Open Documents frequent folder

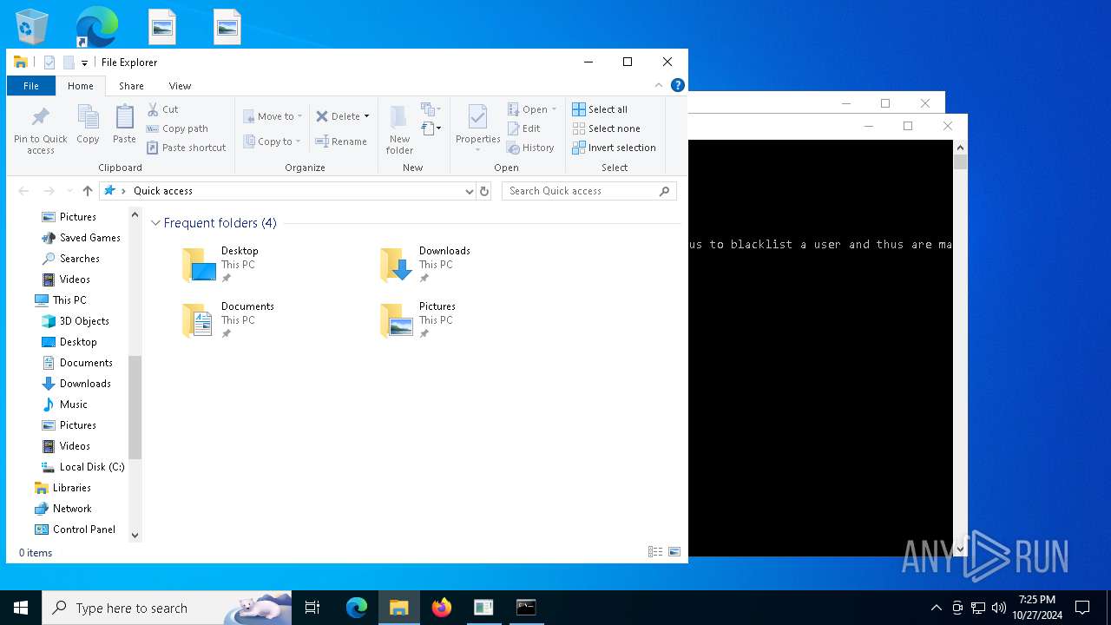coord(227,320)
